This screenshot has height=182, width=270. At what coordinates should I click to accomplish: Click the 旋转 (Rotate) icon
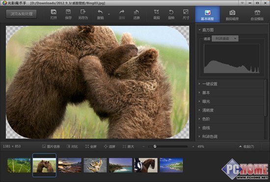[171, 12]
